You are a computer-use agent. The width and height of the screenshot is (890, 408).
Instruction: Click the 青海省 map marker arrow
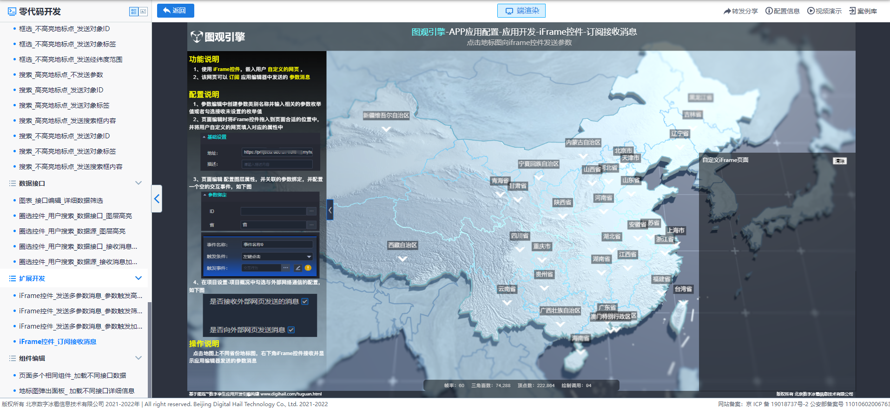[x=501, y=194]
